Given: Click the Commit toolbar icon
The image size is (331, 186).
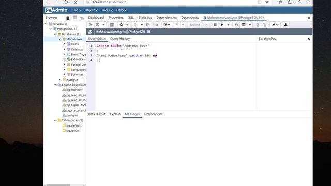Looking at the screenshot, I should point(258,25).
